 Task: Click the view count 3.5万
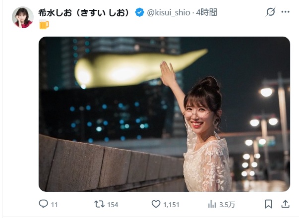(227, 205)
